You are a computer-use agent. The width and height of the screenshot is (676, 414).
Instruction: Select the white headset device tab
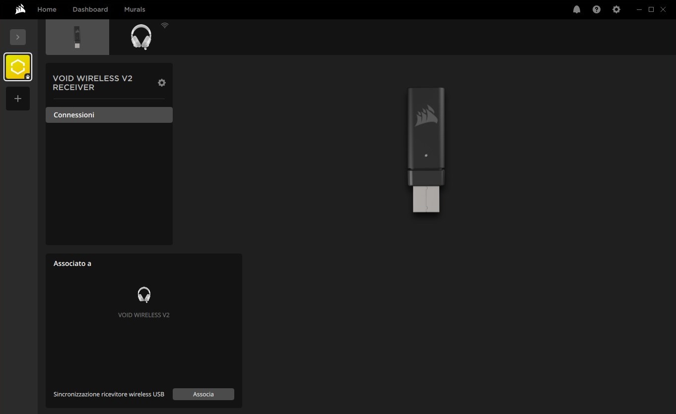(141, 37)
